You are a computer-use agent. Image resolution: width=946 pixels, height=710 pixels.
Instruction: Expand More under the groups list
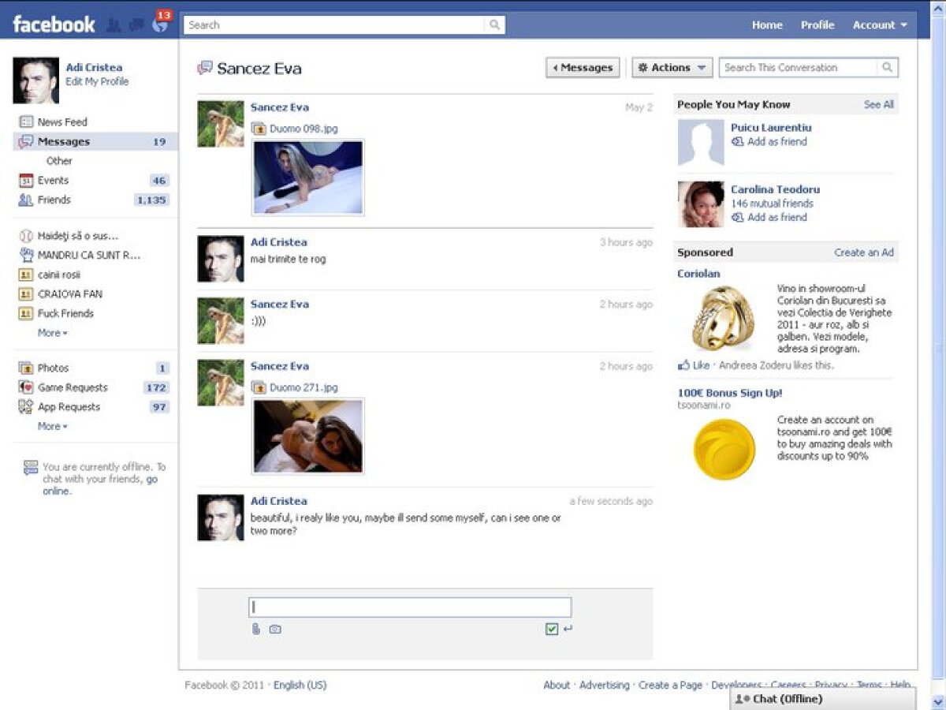point(50,332)
